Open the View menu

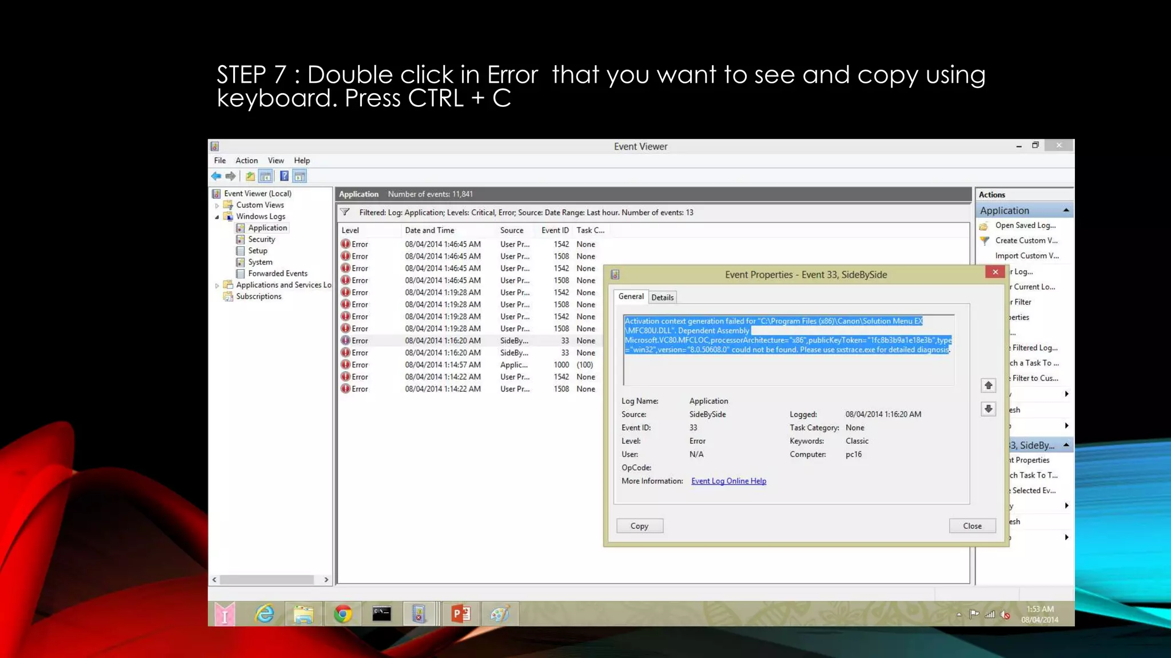tap(276, 161)
